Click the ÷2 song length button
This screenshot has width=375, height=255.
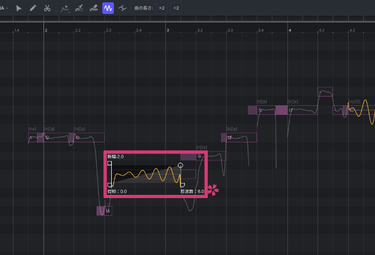(176, 9)
